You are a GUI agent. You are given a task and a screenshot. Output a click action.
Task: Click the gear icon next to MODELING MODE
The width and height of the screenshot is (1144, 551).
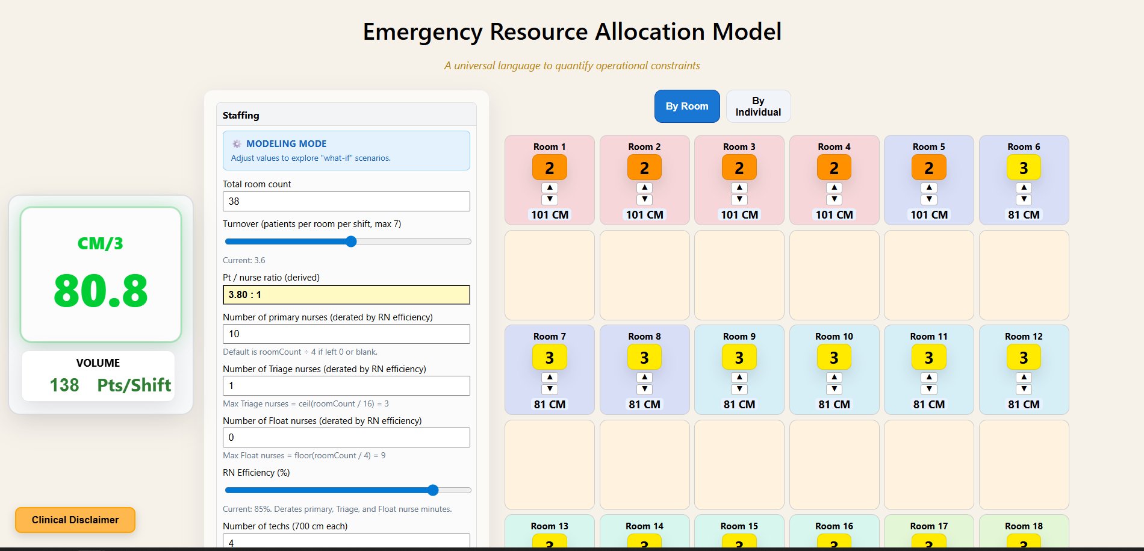pyautogui.click(x=236, y=144)
